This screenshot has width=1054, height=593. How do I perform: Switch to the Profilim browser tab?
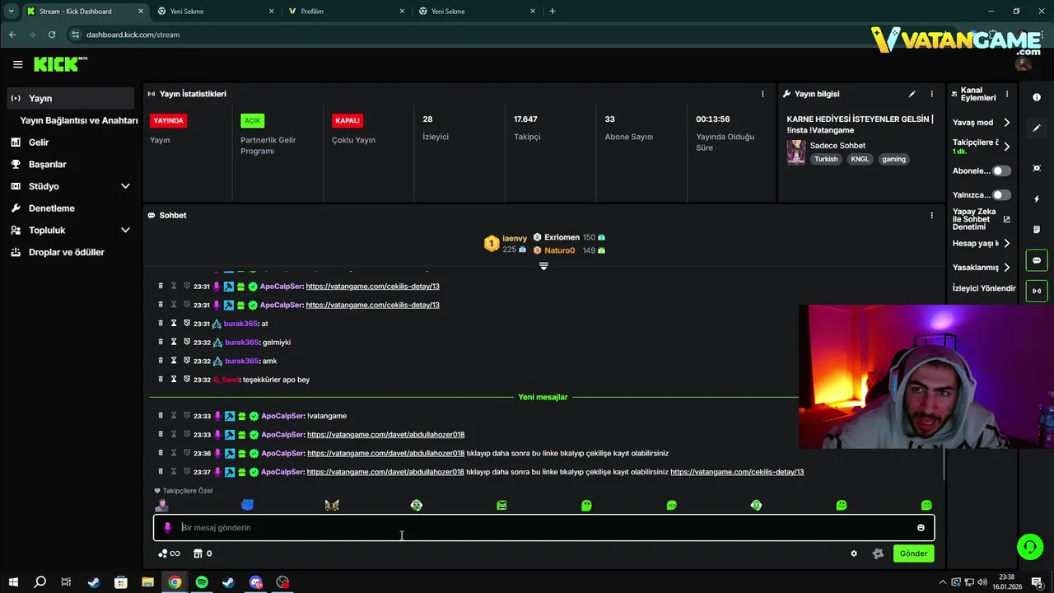coord(346,12)
